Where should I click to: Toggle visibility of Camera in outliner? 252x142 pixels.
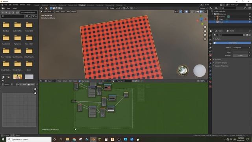(x=250, y=17)
